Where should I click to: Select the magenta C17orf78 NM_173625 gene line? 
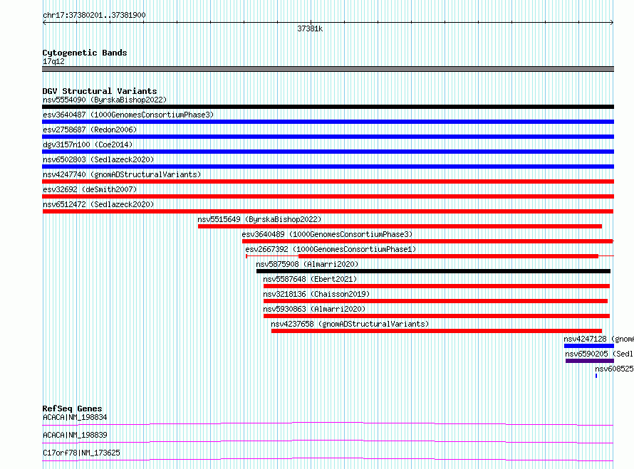pos(328,459)
